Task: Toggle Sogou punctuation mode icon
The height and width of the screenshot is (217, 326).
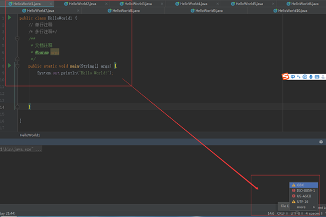Action: coord(299,77)
